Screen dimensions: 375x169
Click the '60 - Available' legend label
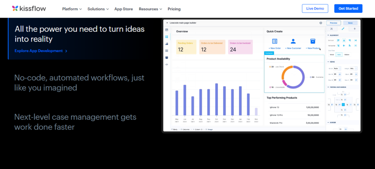tap(317, 77)
